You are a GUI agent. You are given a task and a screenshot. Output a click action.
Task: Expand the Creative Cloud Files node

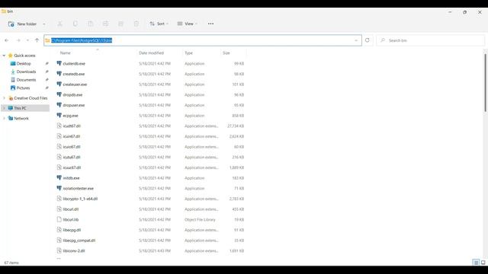coord(4,98)
